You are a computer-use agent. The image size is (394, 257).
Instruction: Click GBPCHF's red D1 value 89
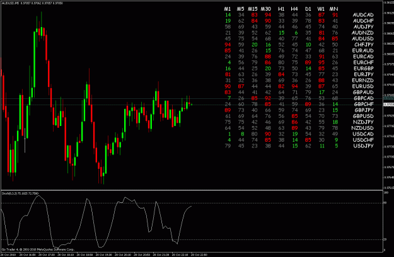308,104
